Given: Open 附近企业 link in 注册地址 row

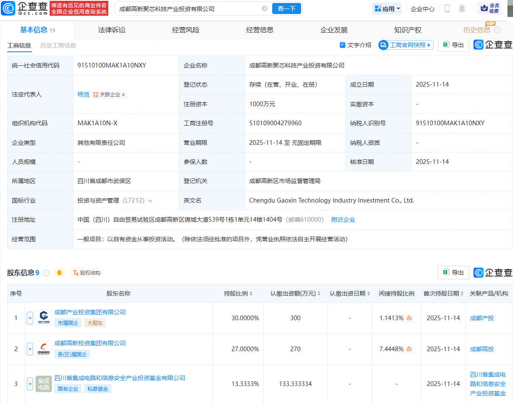Looking at the screenshot, I should [343, 220].
